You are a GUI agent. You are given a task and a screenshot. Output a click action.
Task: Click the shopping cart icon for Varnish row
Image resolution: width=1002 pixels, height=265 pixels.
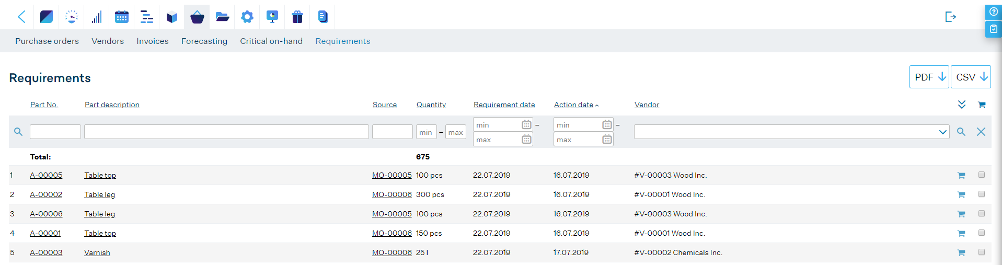point(961,253)
